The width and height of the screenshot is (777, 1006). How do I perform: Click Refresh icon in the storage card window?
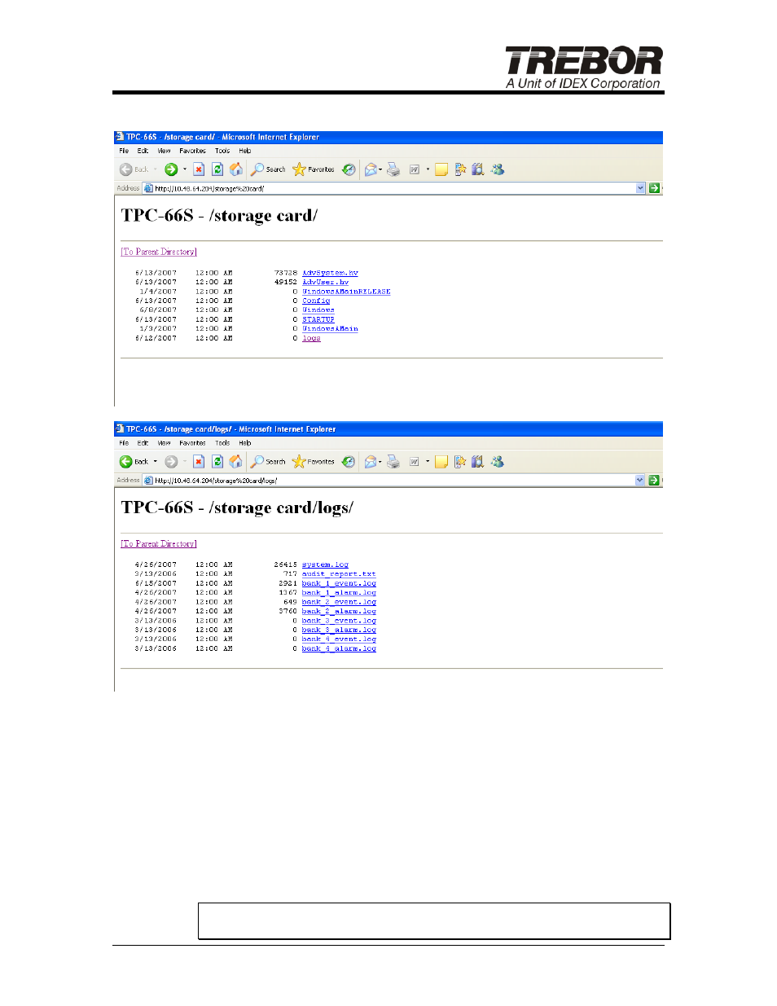click(217, 169)
